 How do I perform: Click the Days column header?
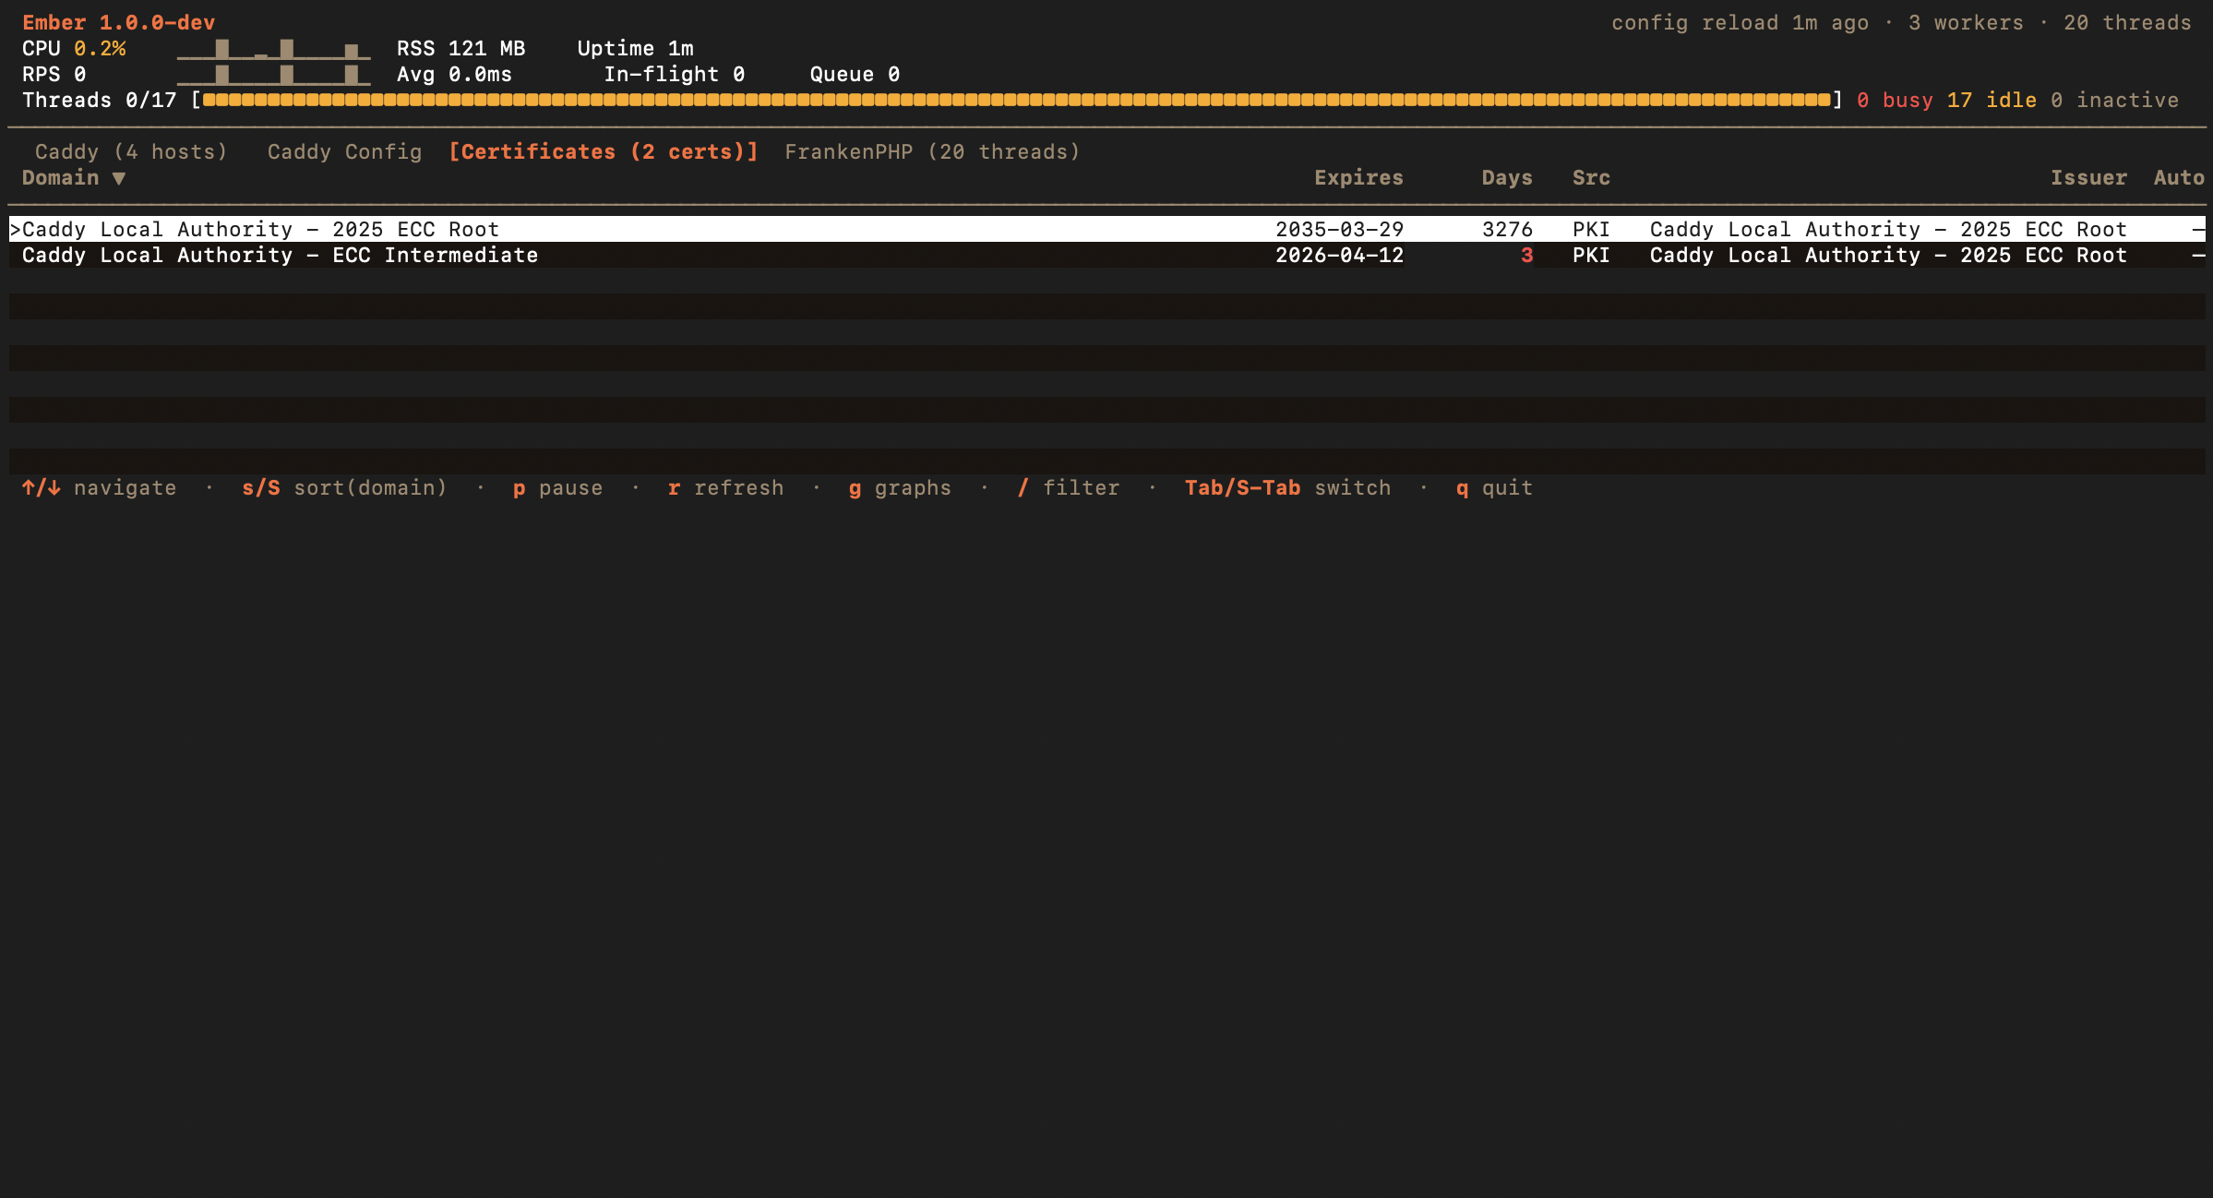click(1506, 178)
